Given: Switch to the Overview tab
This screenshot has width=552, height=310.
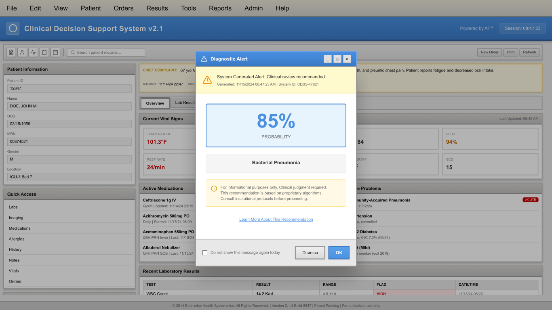Looking at the screenshot, I should 155,103.
